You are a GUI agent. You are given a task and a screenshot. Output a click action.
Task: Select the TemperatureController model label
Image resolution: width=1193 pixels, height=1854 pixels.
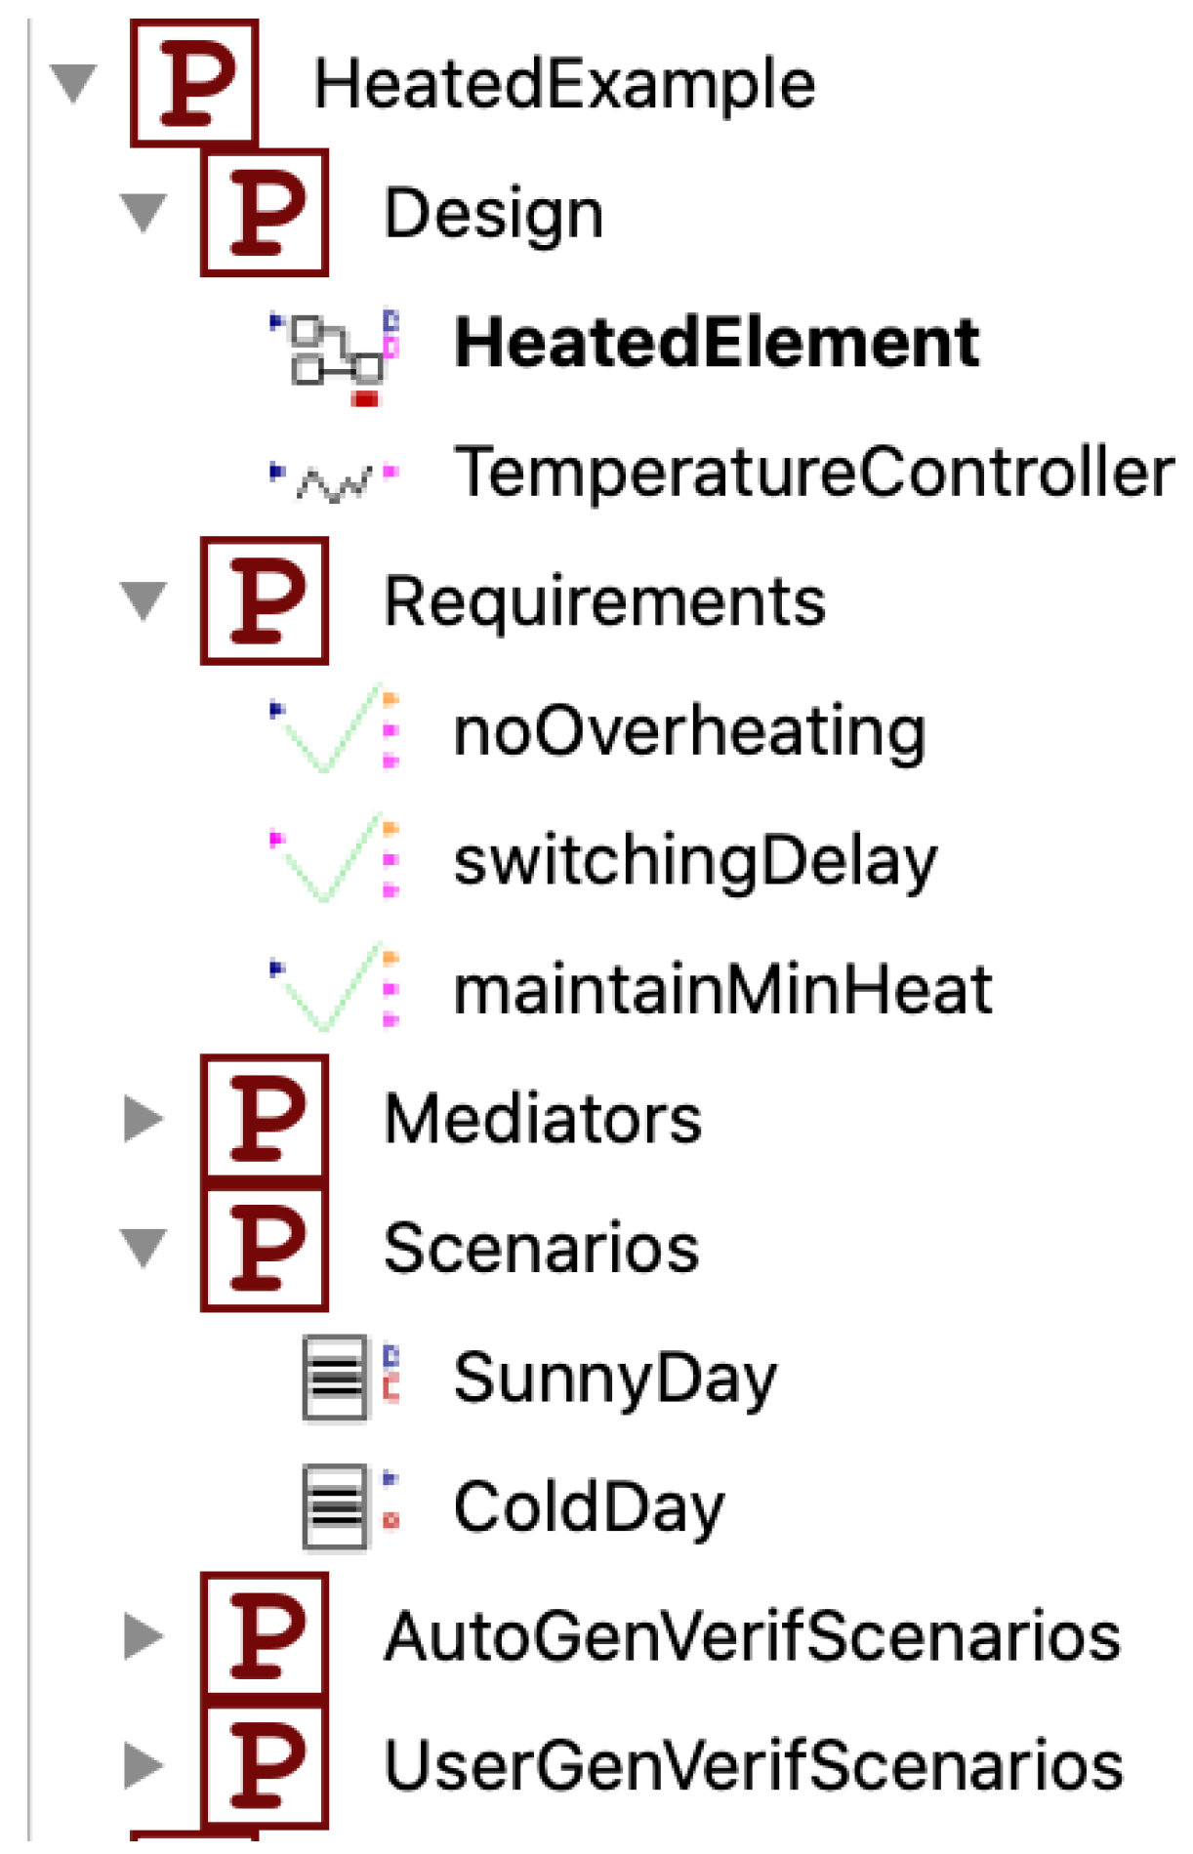click(x=813, y=473)
